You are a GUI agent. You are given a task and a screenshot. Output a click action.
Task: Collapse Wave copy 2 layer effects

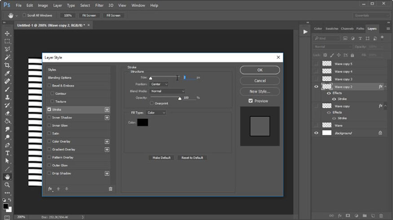tap(385, 87)
